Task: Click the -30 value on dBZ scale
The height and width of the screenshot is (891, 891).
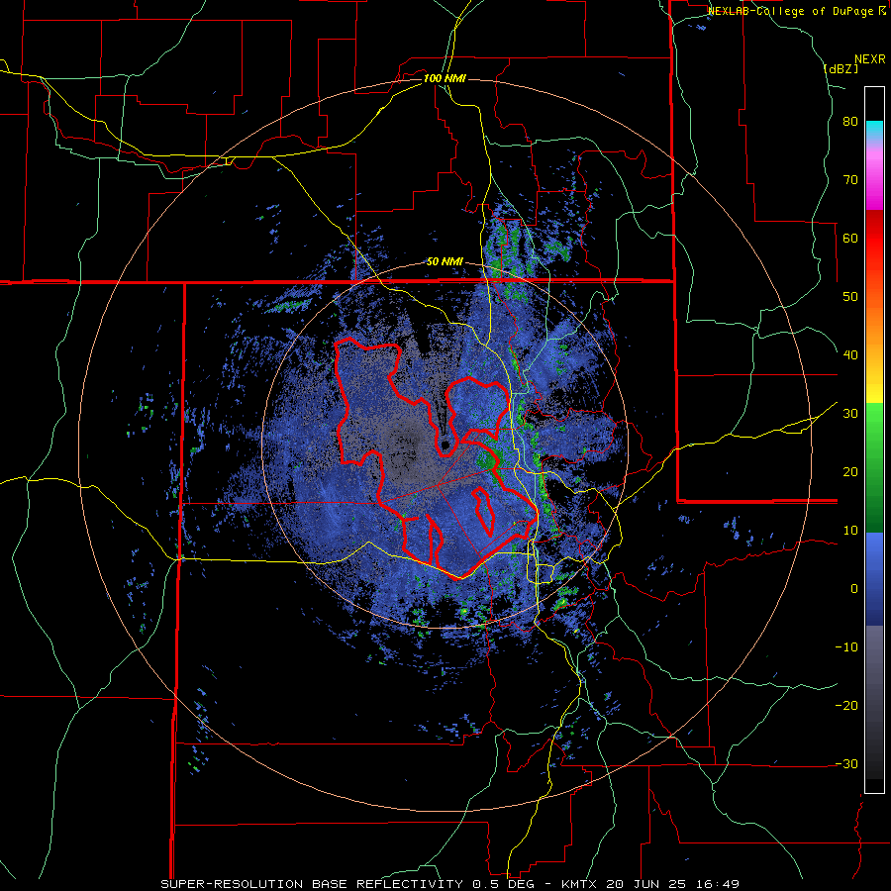Action: click(x=846, y=764)
